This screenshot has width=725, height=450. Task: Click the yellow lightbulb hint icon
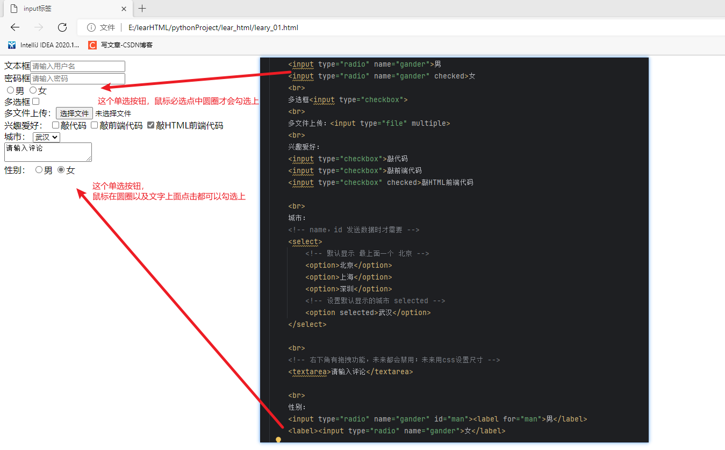(x=278, y=440)
